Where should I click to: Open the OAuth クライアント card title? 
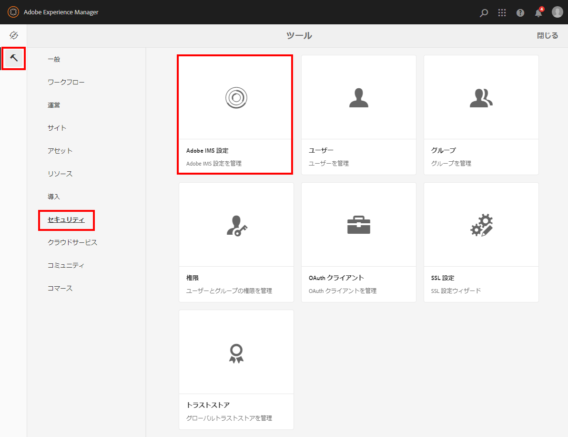pos(336,278)
